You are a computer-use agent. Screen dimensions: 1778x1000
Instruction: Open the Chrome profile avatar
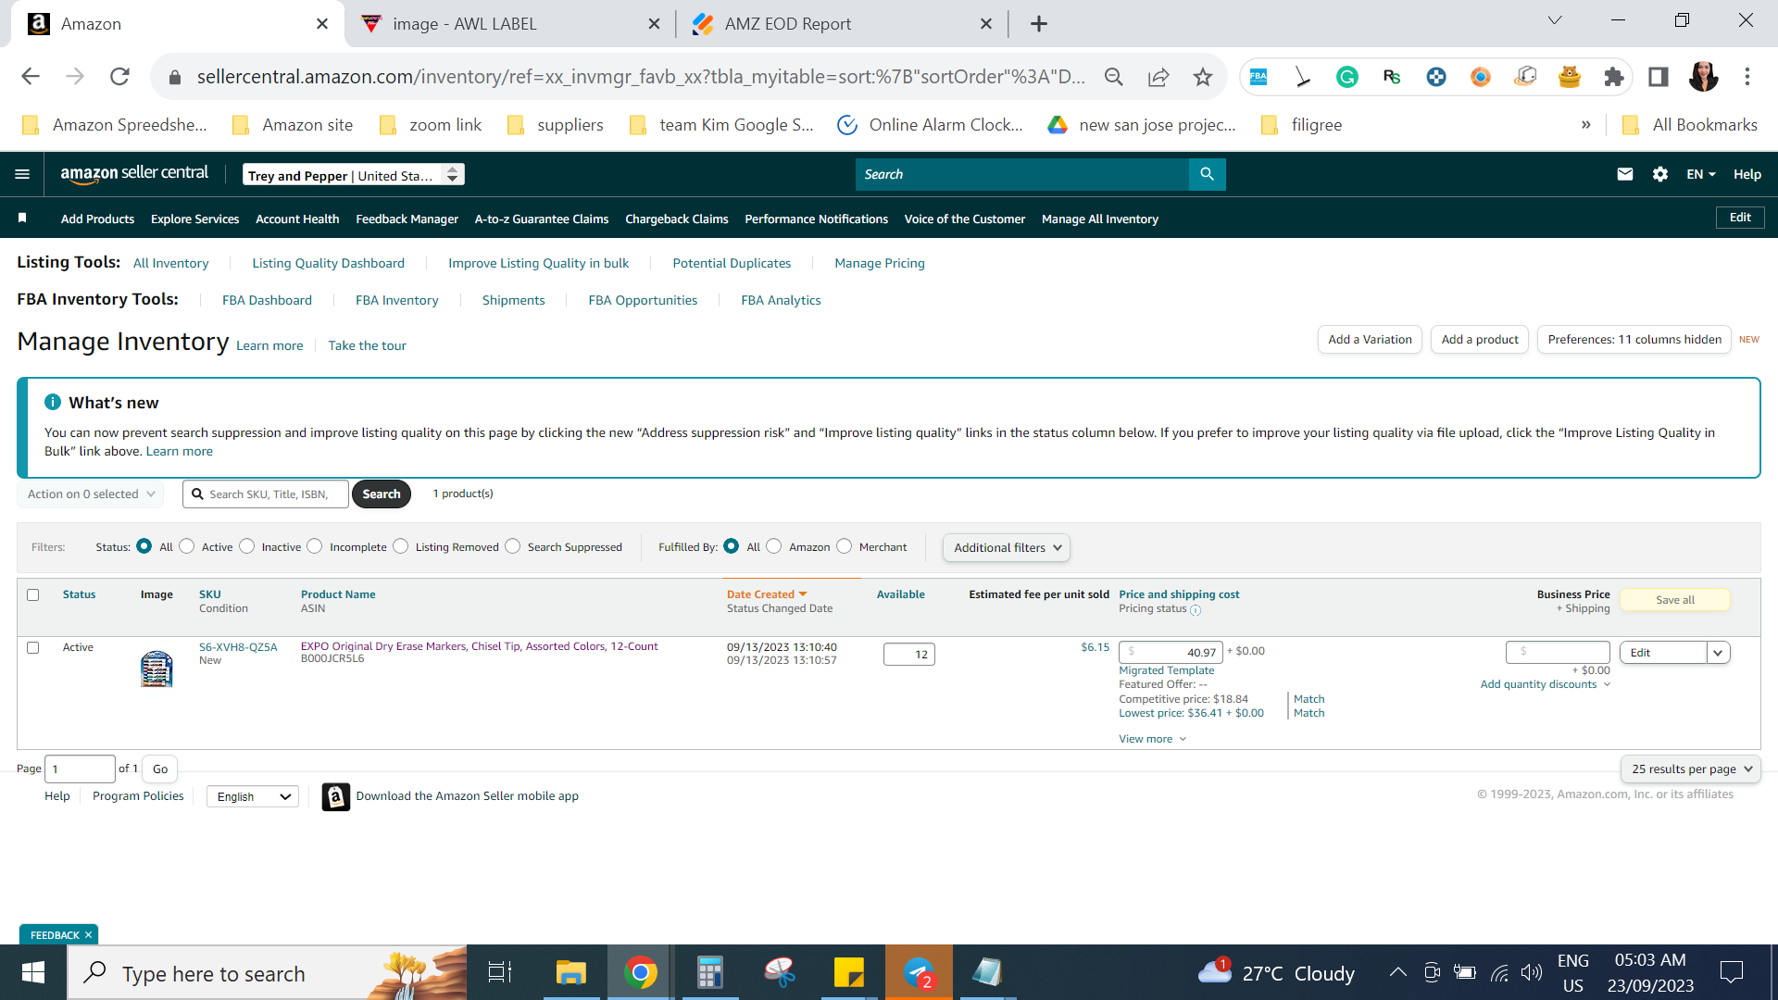coord(1703,77)
